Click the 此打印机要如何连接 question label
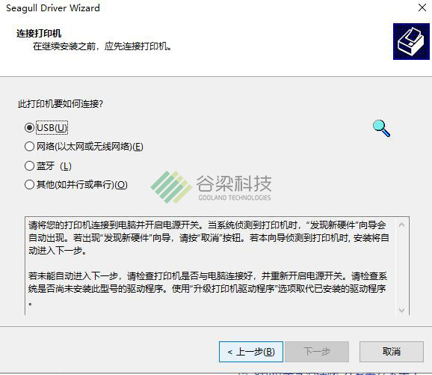This screenshot has width=432, height=375. coord(61,104)
